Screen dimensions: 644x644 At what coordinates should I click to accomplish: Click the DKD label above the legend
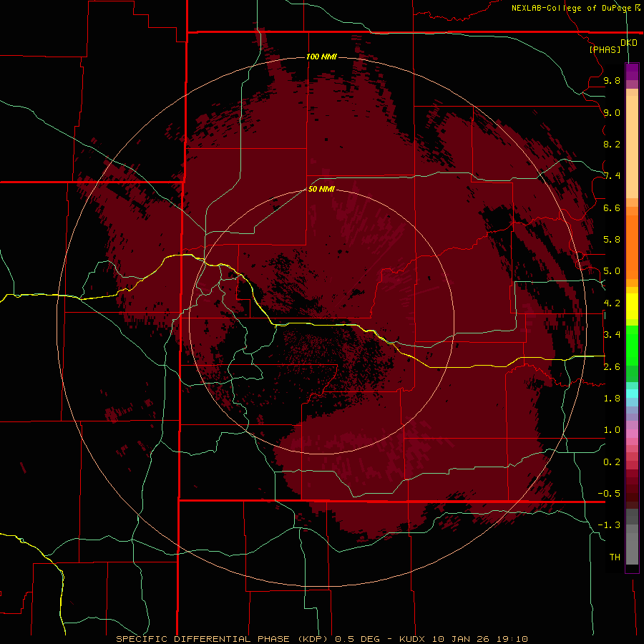[629, 43]
